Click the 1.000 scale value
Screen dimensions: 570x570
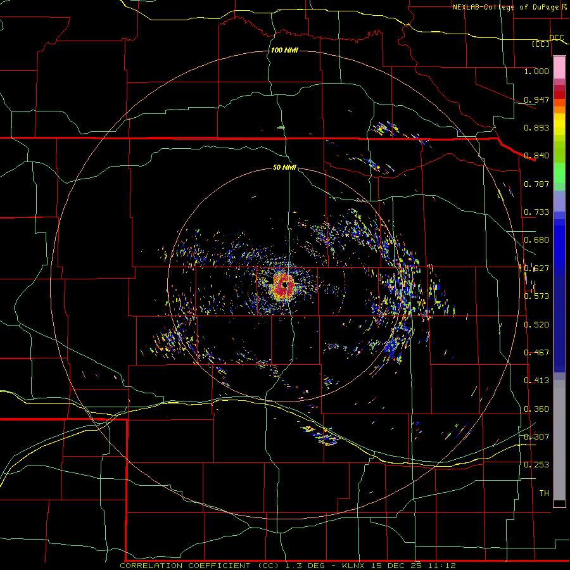536,71
